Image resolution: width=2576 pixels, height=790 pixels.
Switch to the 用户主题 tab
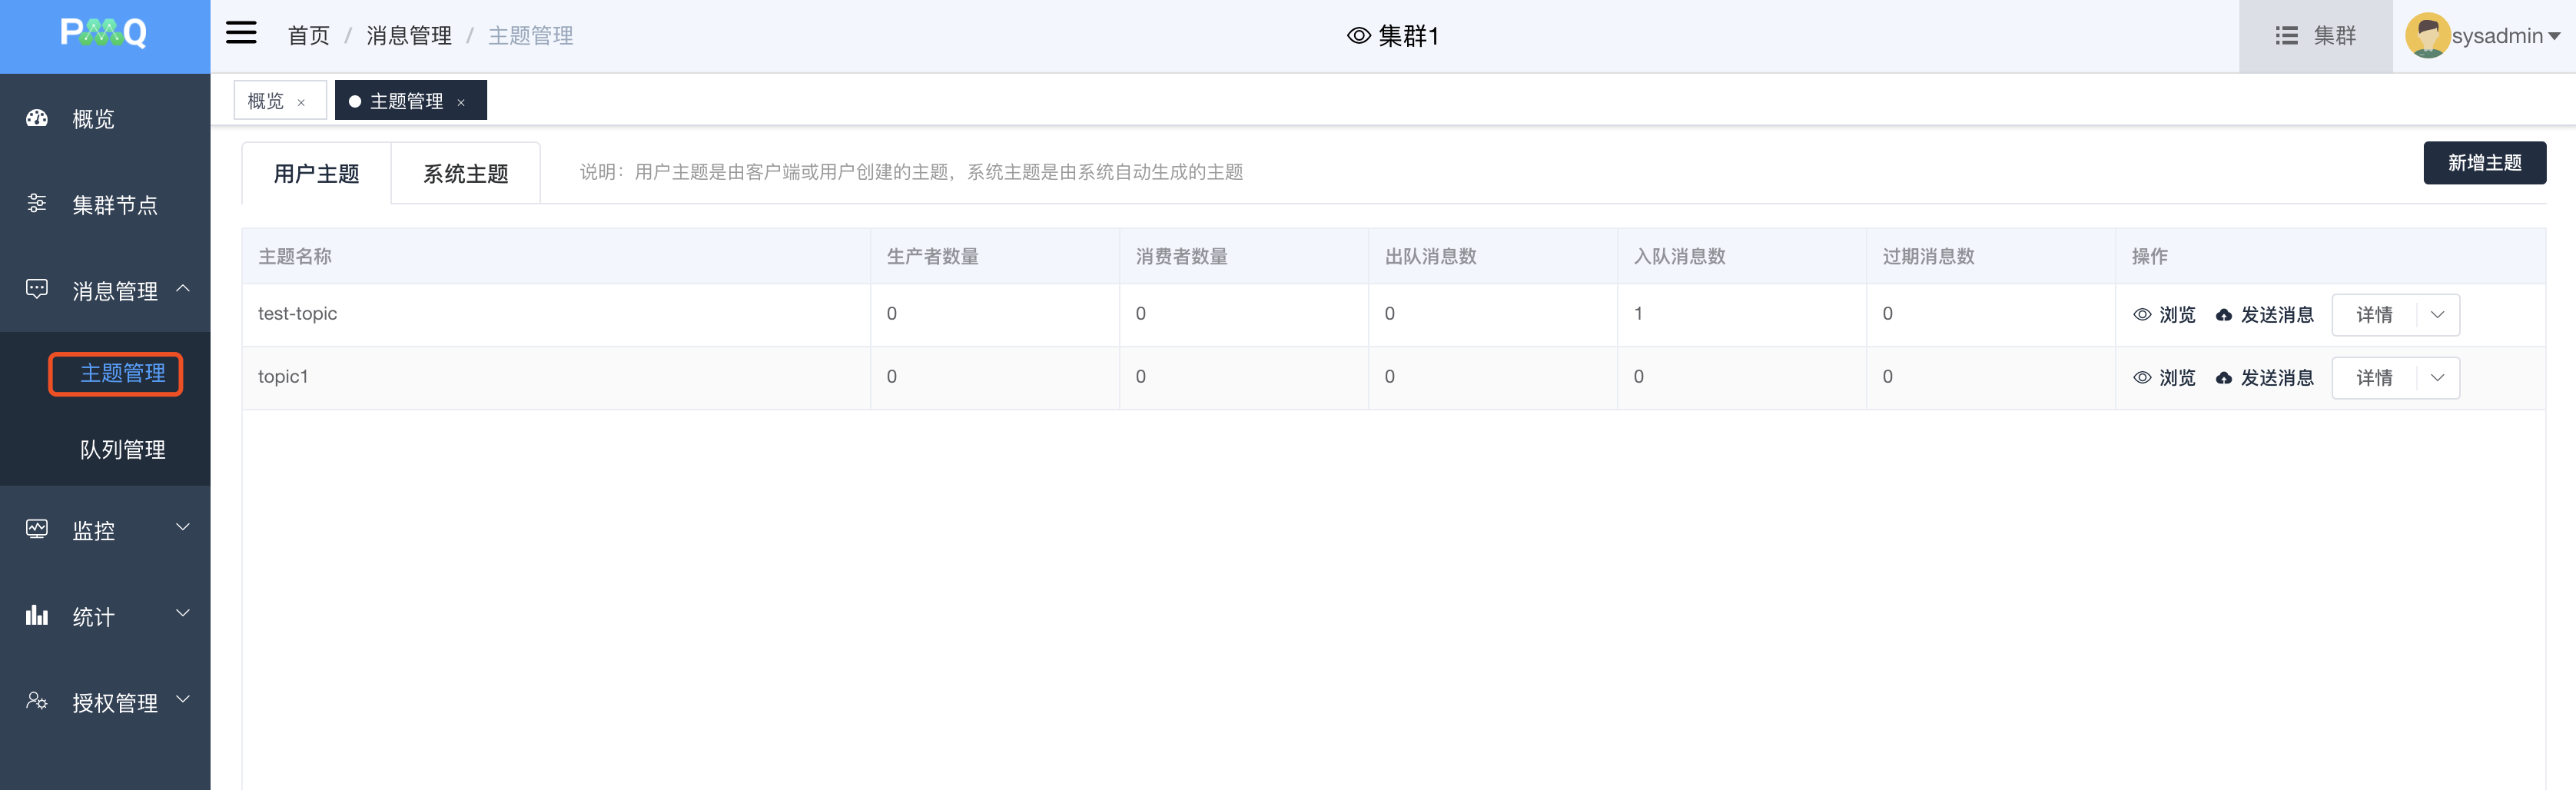pyautogui.click(x=316, y=174)
